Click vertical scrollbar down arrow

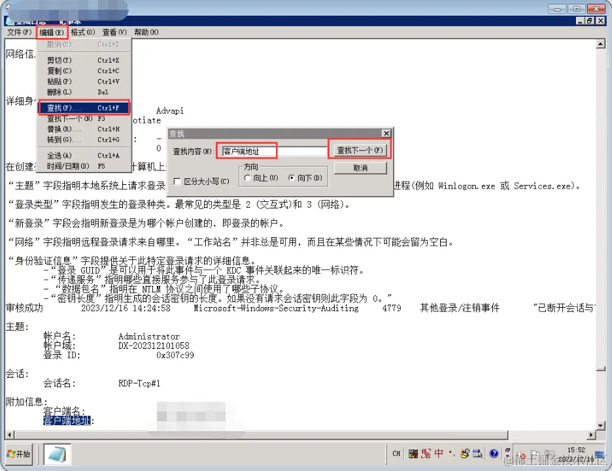[x=601, y=425]
